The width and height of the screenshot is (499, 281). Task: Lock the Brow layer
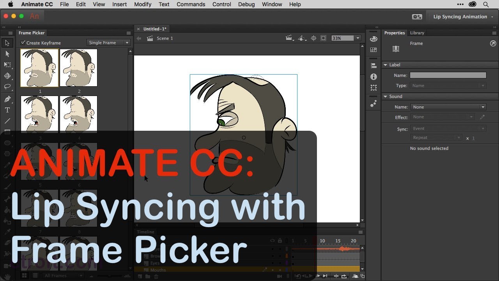280,256
